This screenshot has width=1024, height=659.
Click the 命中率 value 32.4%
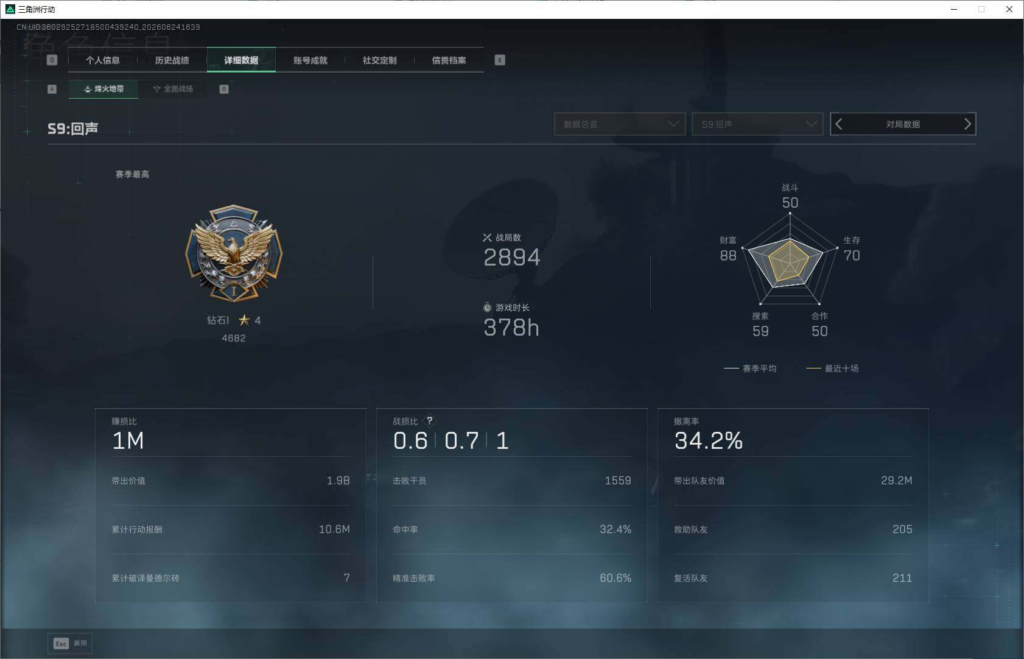(615, 529)
